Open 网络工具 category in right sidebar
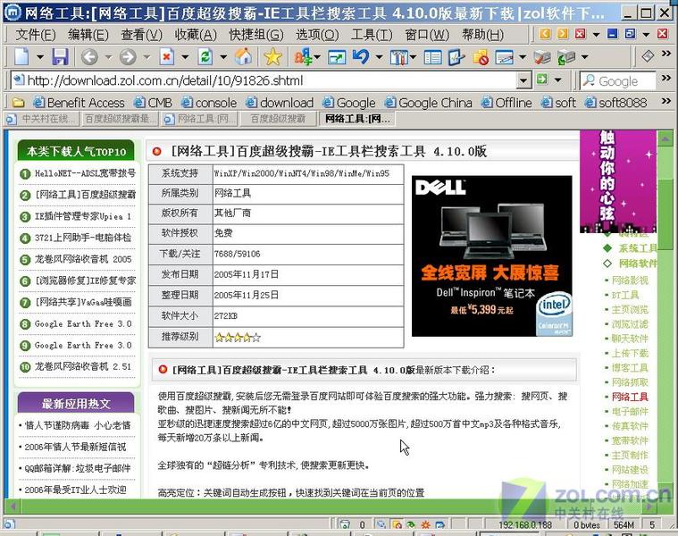Image resolution: width=678 pixels, height=536 pixels. (630, 397)
